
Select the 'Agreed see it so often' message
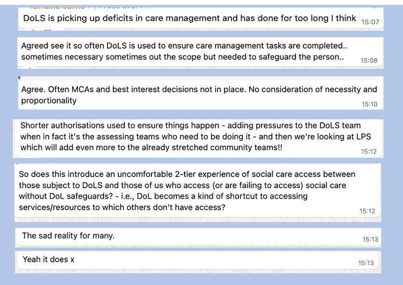pos(184,51)
